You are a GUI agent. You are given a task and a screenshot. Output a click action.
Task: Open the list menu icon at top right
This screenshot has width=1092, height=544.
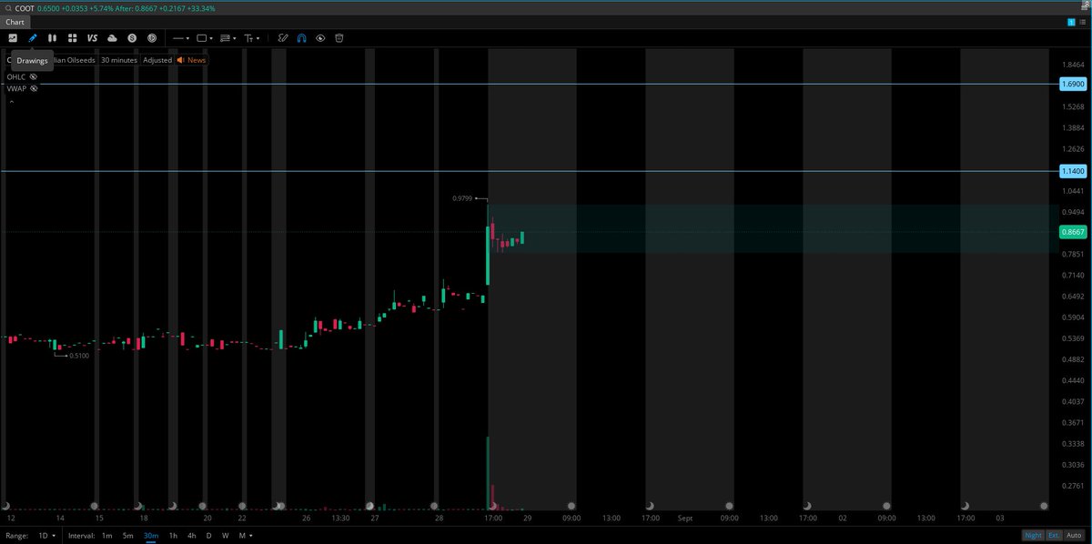pos(1082,22)
